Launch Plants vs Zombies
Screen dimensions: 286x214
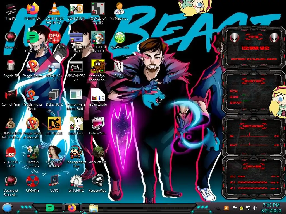point(32,157)
